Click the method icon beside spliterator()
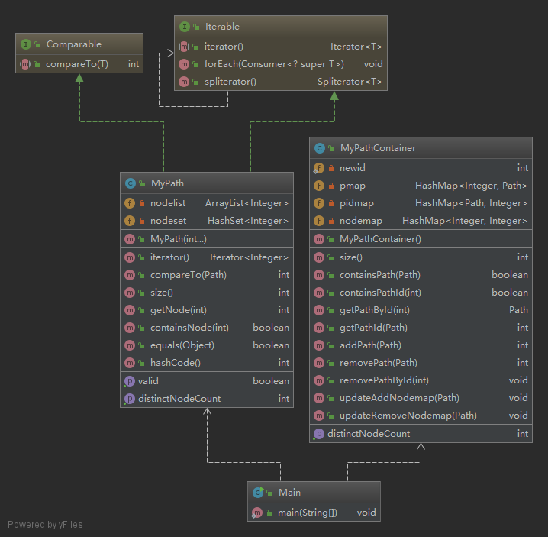 click(x=184, y=82)
